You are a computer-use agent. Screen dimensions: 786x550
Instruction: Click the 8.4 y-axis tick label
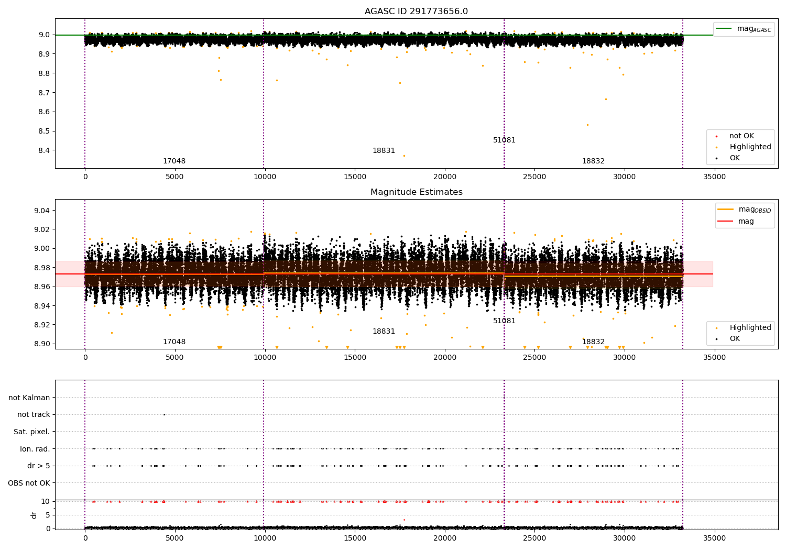(x=43, y=150)
